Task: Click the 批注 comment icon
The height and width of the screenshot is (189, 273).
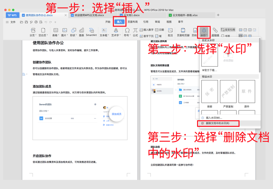Action: click(x=170, y=31)
